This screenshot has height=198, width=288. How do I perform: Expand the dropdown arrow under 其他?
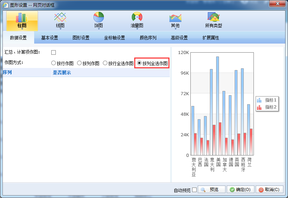[x=175, y=29]
